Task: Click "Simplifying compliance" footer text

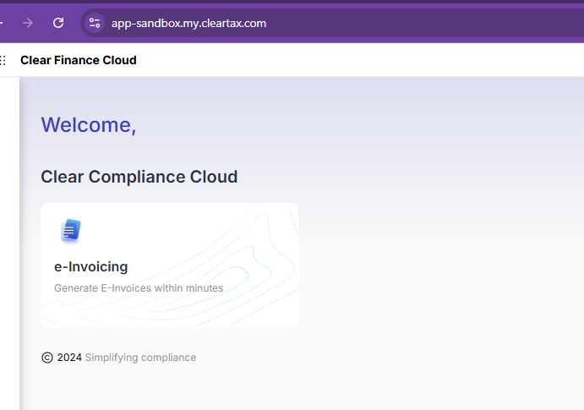Action: tap(140, 358)
